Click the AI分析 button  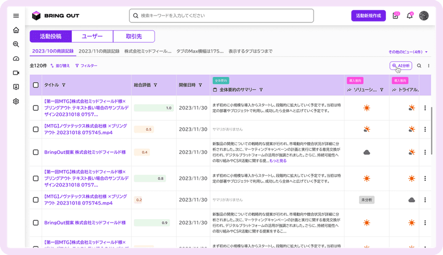point(401,66)
